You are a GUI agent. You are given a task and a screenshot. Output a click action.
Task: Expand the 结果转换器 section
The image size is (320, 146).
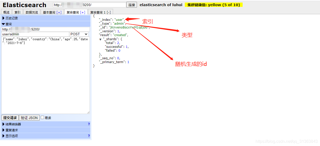point(46,124)
